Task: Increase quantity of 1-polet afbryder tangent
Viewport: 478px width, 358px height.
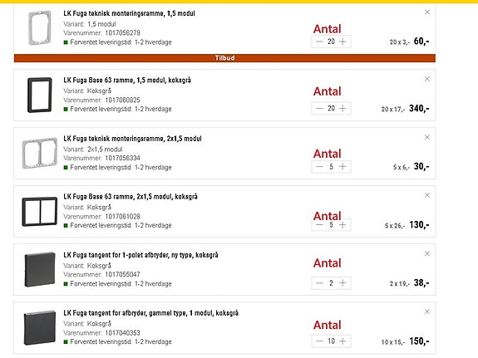Action: [x=342, y=283]
